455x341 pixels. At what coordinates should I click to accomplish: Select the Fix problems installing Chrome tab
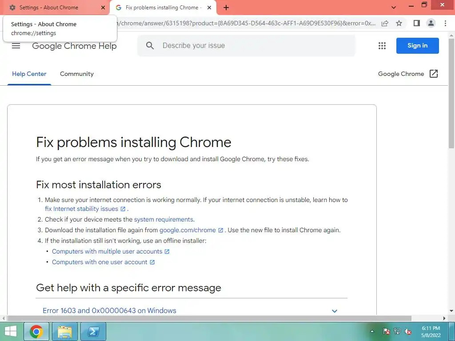[163, 8]
